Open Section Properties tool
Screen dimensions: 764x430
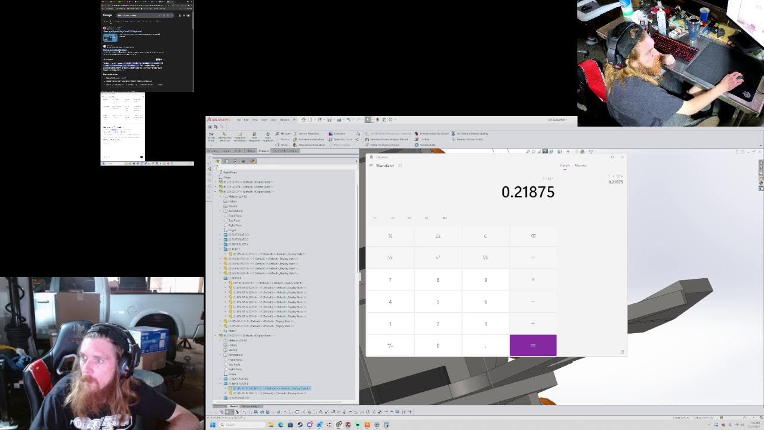pos(307,134)
